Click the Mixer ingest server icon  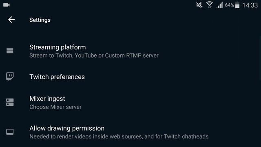10,102
